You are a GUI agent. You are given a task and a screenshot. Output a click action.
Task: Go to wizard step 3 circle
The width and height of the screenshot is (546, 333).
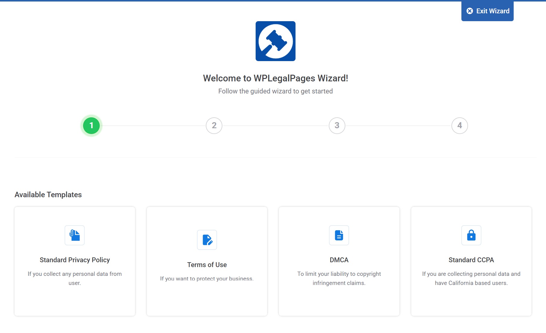(x=337, y=126)
